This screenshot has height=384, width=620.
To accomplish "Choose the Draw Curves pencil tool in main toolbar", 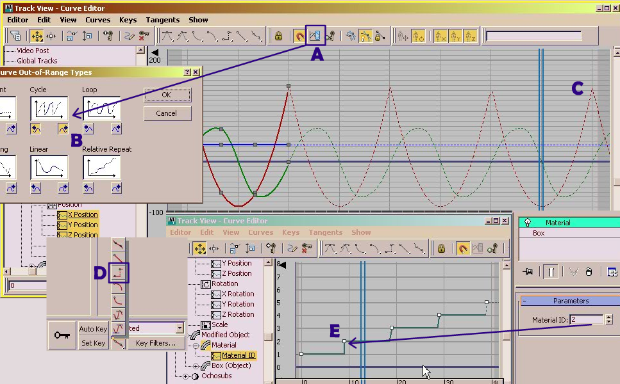I will 129,36.
